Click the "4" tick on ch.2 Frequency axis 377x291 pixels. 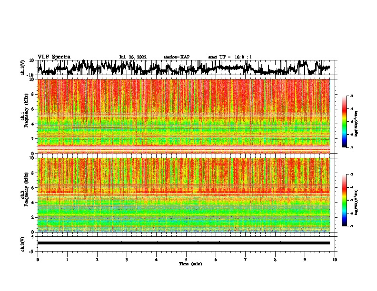(x=33, y=203)
